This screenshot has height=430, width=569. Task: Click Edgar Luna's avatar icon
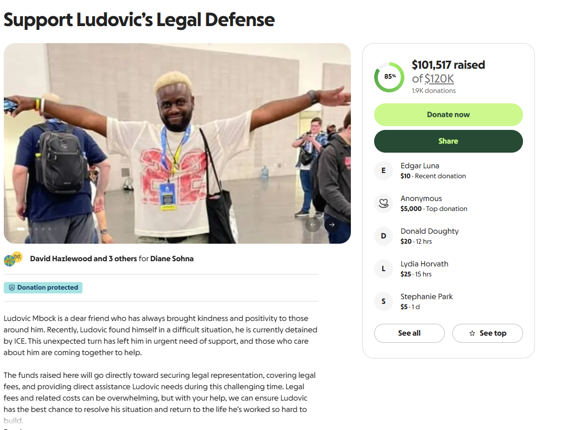[384, 171]
